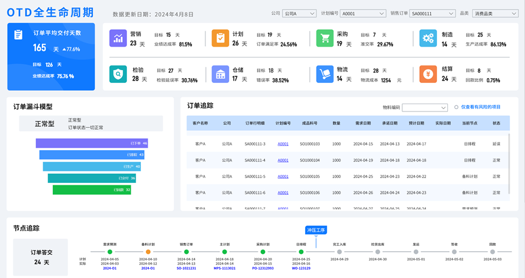
Task: Click 备料计划 node in SA000111-5 row
Action: coord(470,176)
